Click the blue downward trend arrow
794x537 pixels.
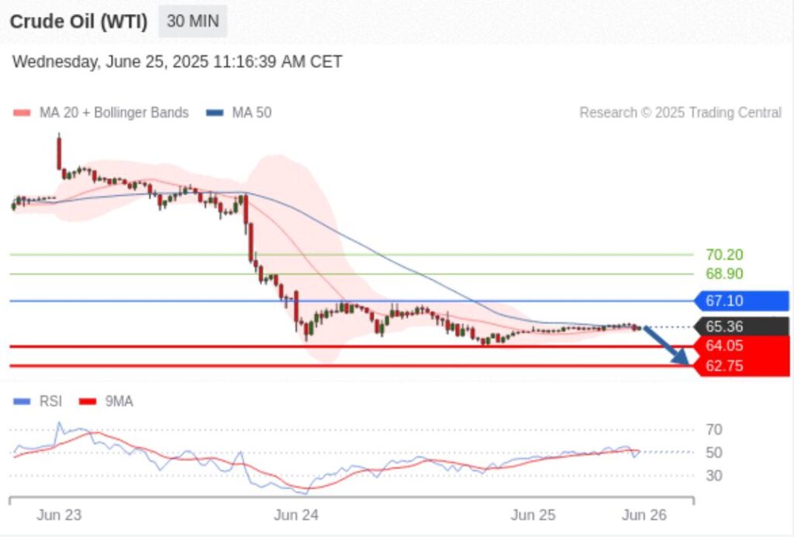(665, 346)
